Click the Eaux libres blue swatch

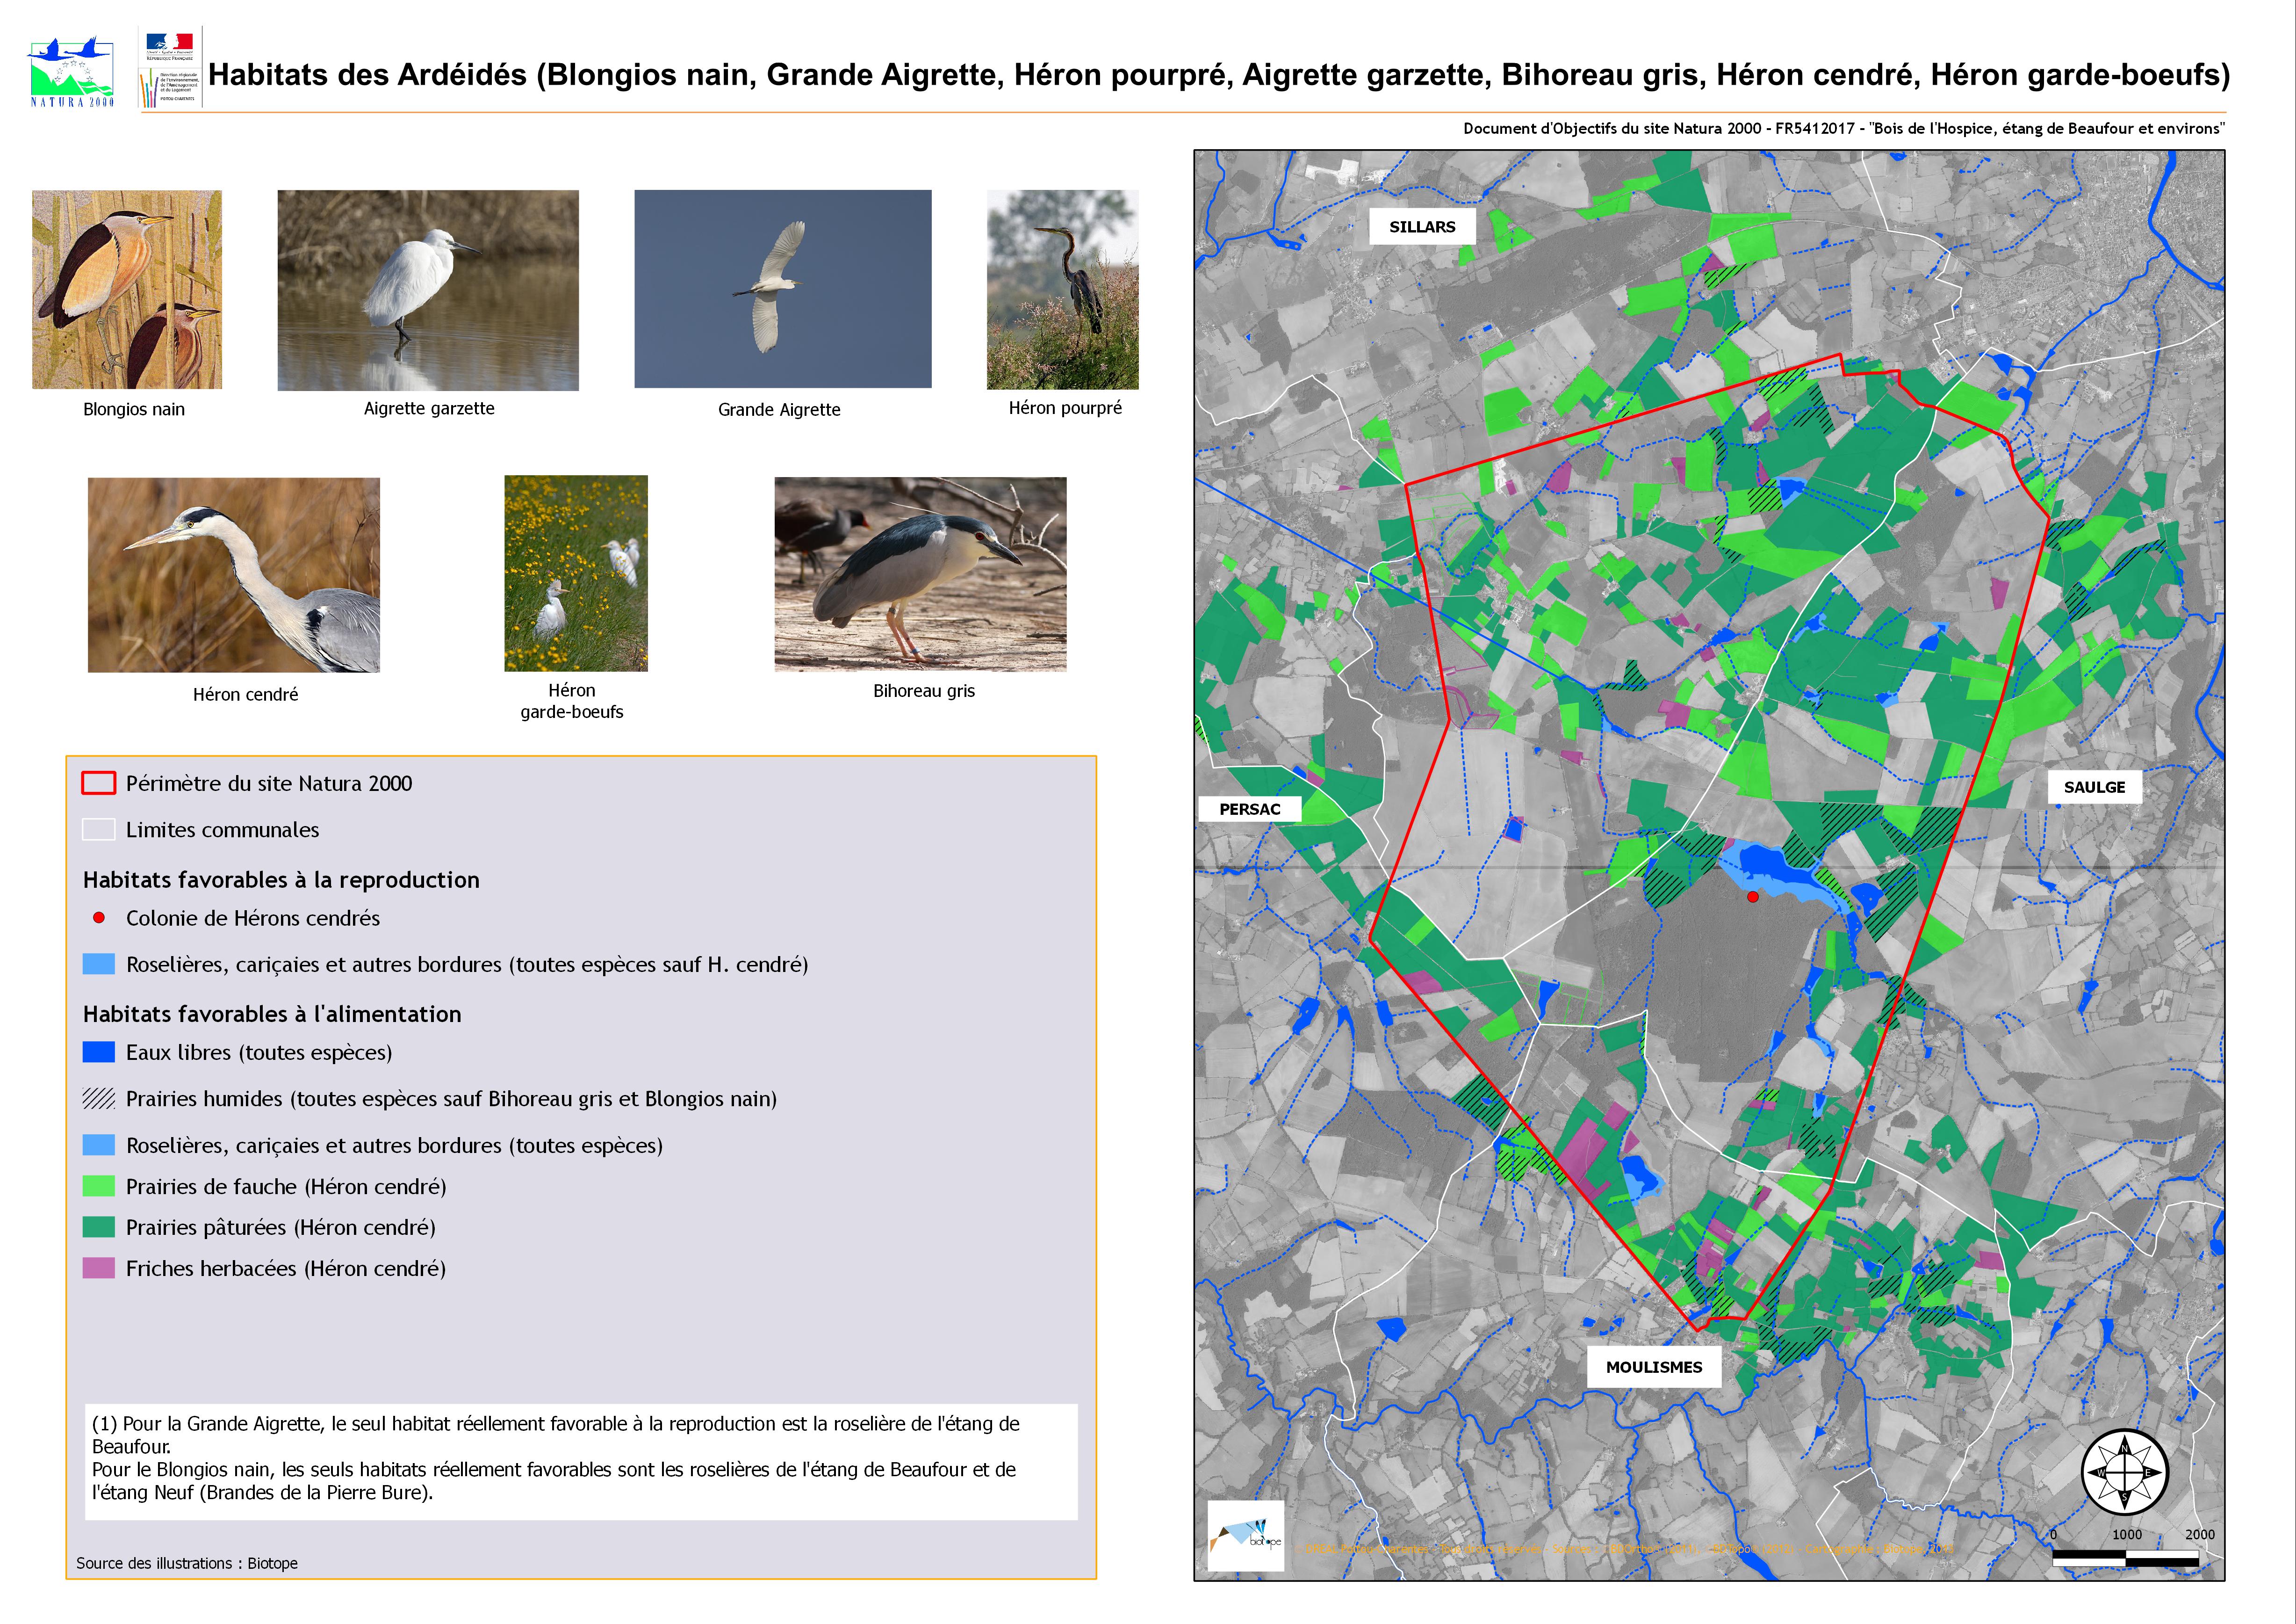tap(99, 1052)
